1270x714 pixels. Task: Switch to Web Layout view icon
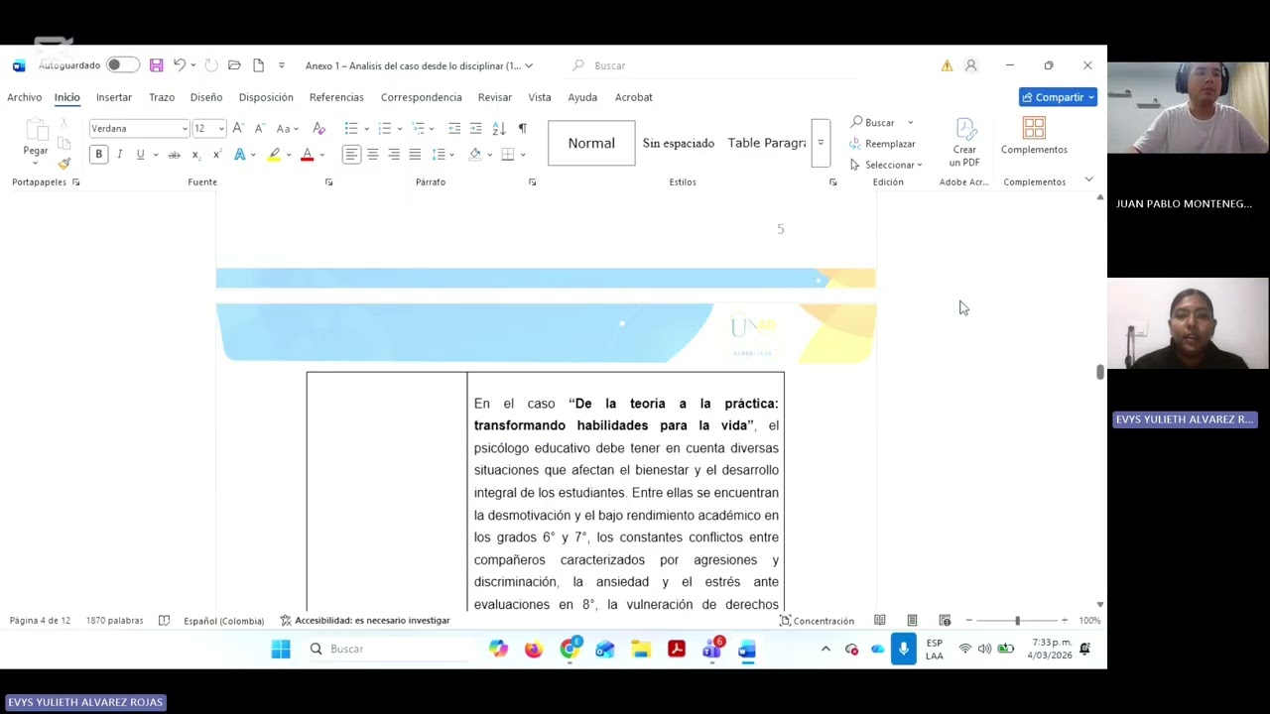[945, 621]
